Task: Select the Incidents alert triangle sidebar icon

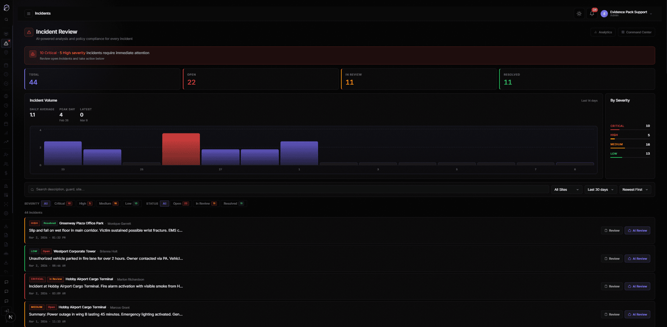Action: pos(6,43)
